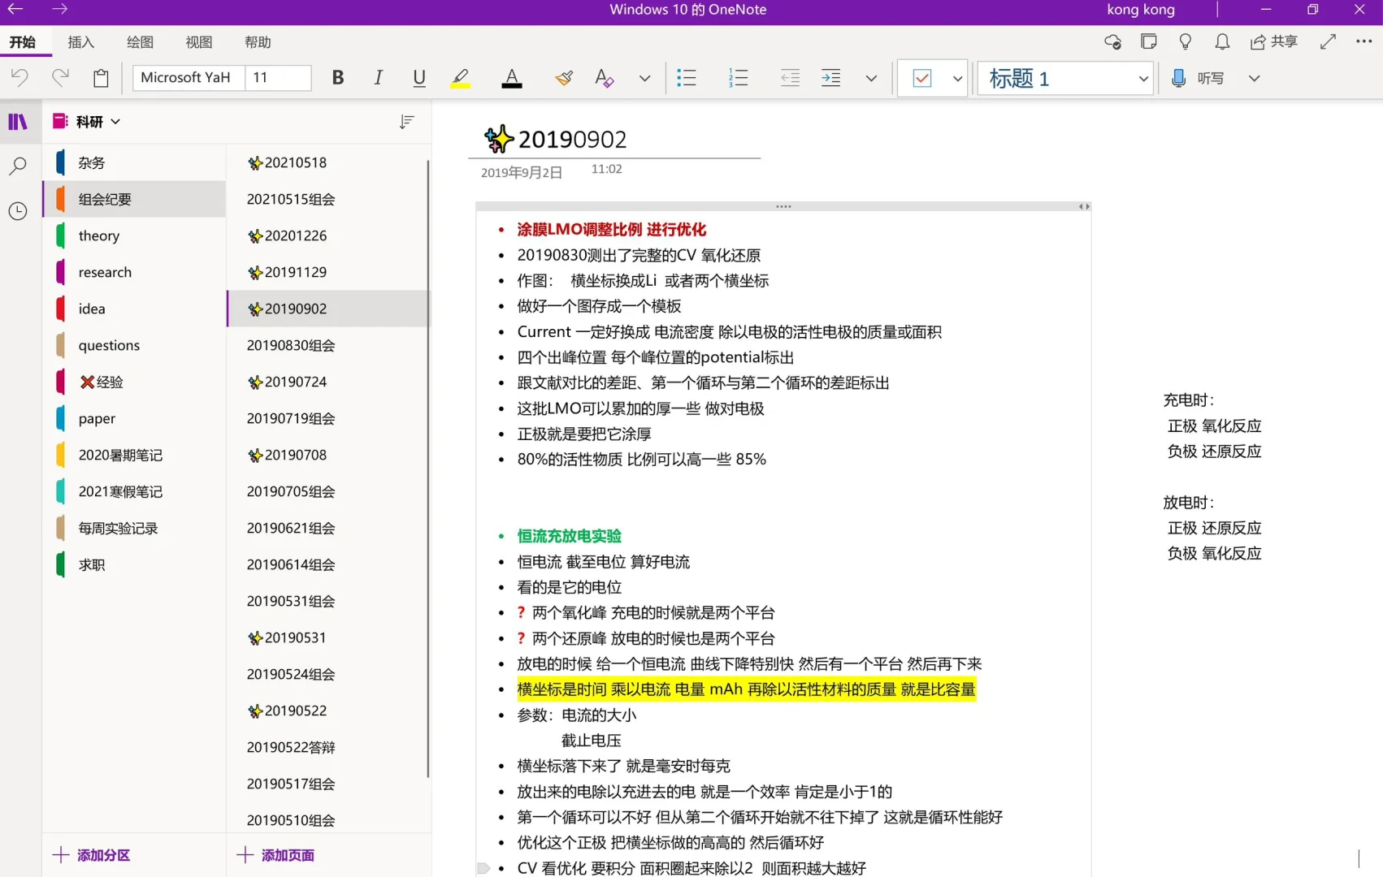Click the Undo icon
Viewport: 1383px width, 877px height.
point(20,77)
